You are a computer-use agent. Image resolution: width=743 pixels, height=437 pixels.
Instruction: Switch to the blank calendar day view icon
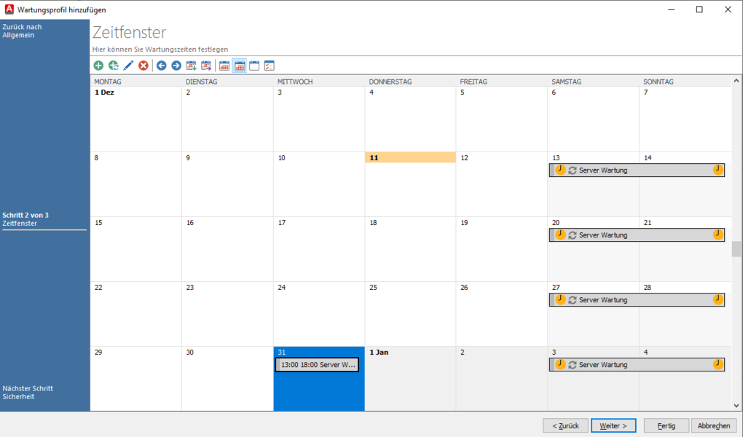[x=254, y=66]
